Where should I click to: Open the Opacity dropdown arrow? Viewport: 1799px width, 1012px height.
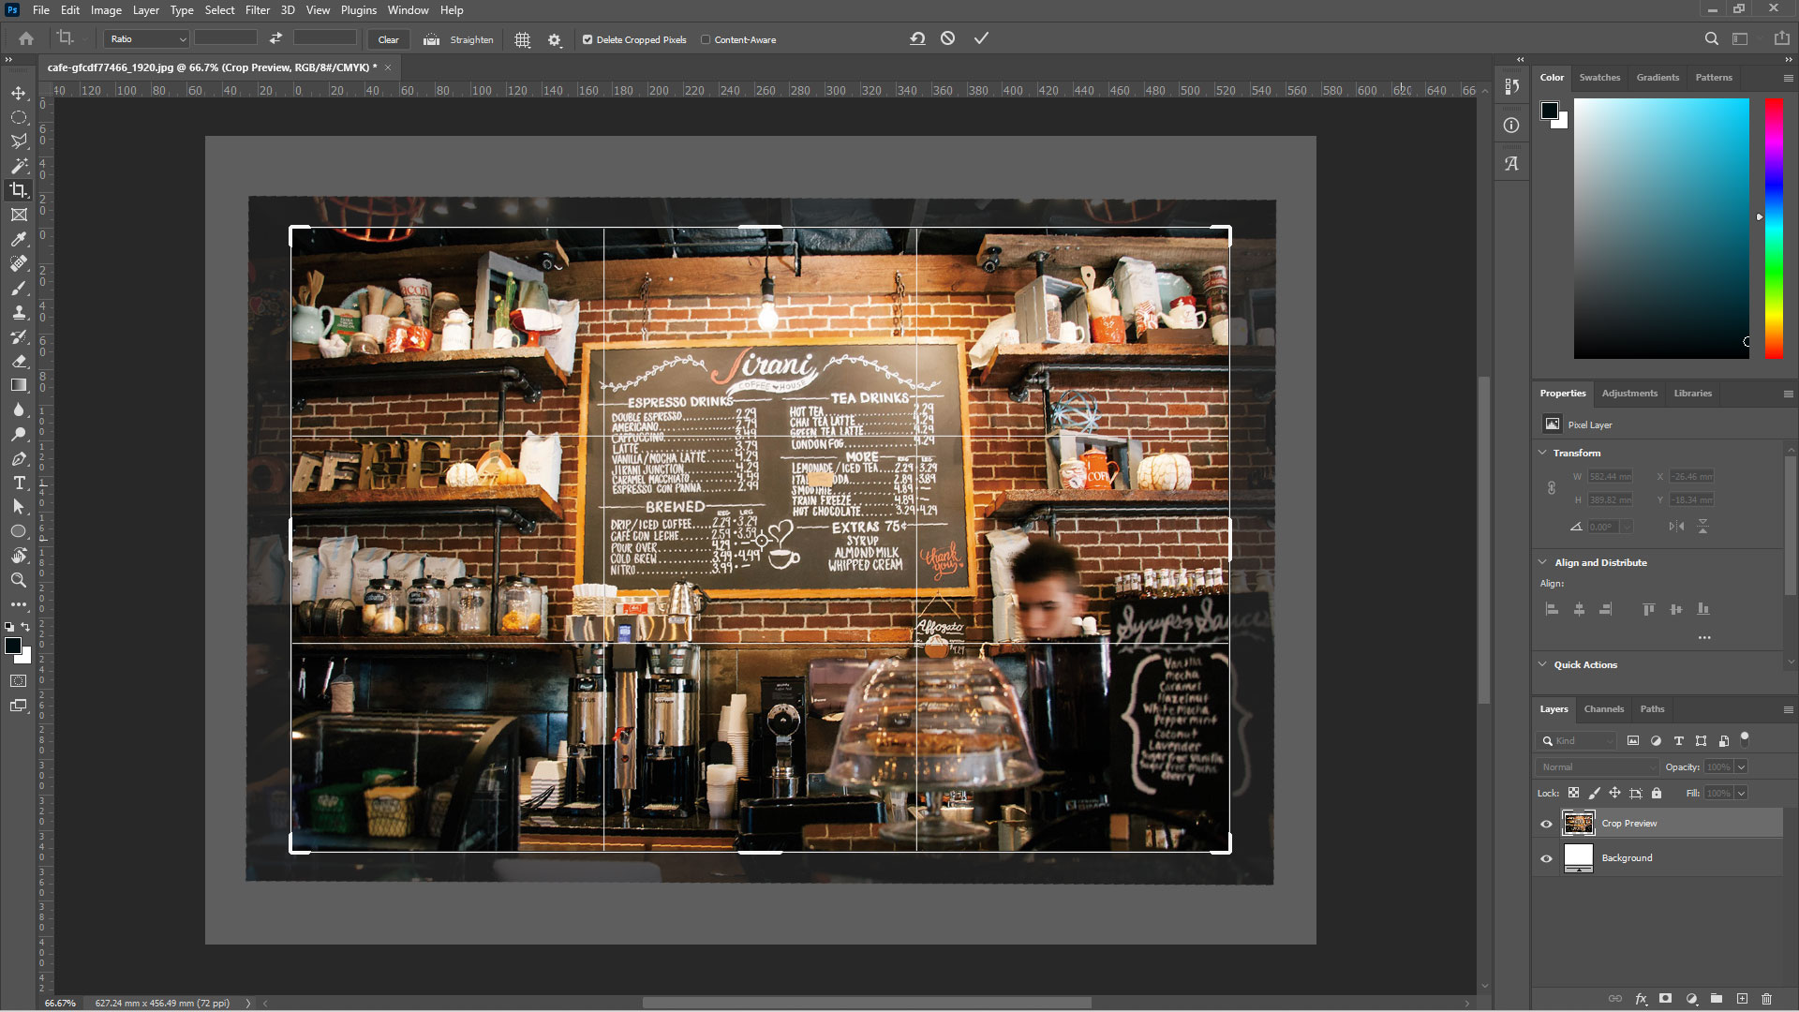[x=1742, y=766]
